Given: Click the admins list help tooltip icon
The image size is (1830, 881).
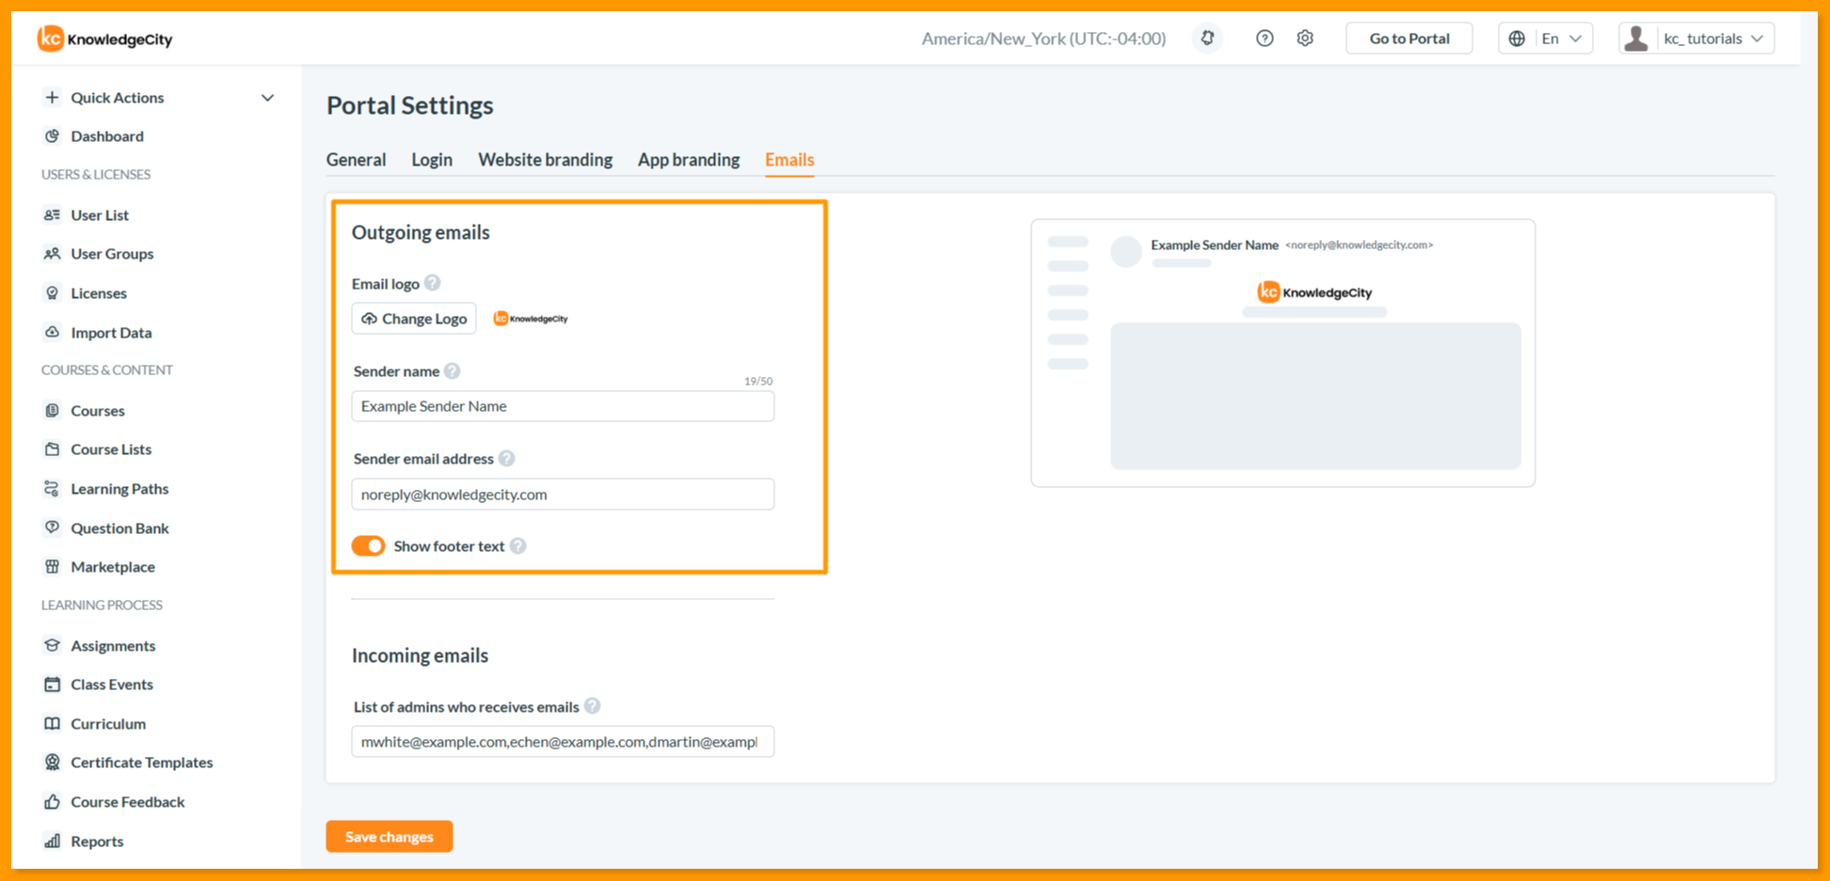Looking at the screenshot, I should pyautogui.click(x=592, y=706).
